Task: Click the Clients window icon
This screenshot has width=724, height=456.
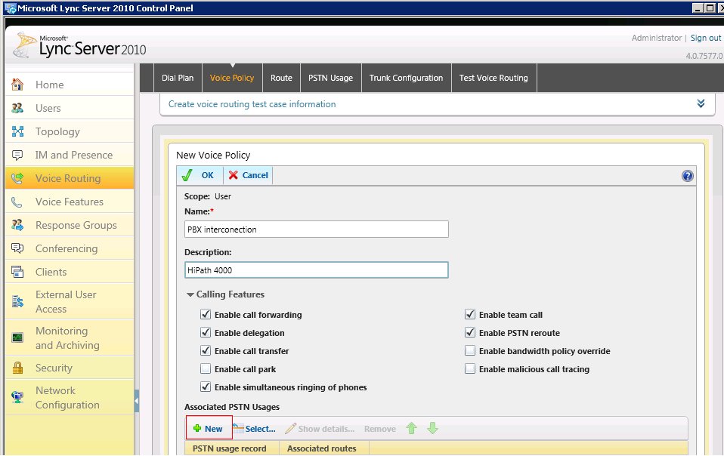Action: click(17, 272)
